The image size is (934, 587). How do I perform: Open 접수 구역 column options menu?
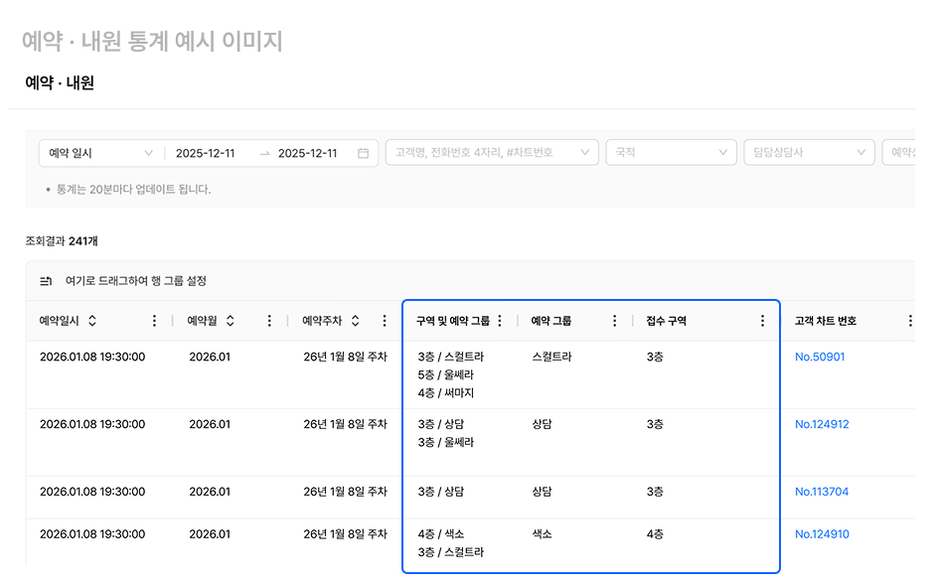[762, 321]
